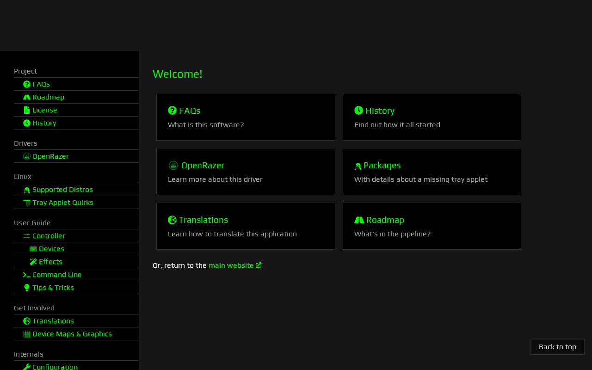The width and height of the screenshot is (592, 370).
Task: View the License page in sidebar
Action: [76, 110]
